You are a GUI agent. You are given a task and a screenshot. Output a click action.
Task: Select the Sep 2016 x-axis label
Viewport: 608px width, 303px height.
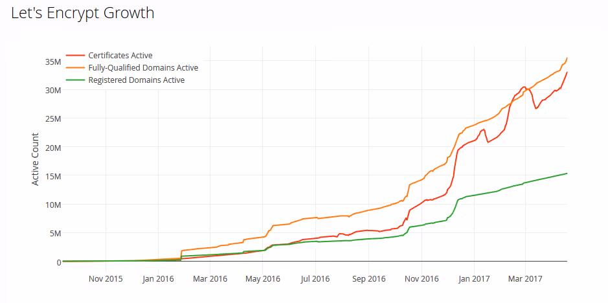click(368, 279)
